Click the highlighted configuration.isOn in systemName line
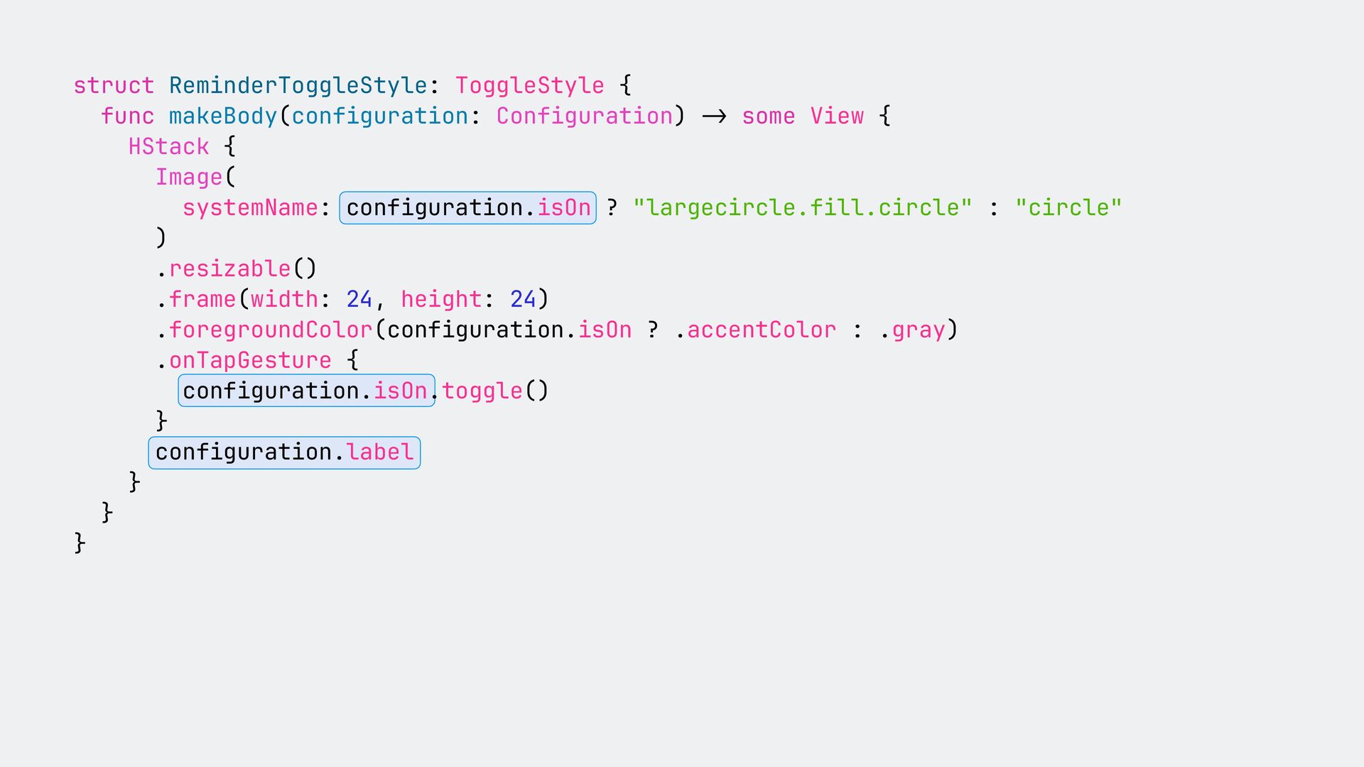 click(x=467, y=208)
